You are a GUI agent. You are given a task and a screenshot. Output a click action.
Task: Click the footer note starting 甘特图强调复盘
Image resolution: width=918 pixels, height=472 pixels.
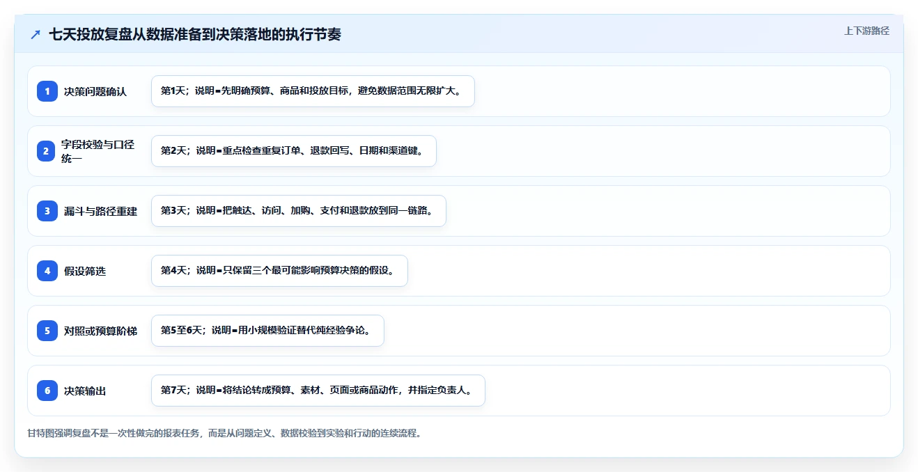224,433
